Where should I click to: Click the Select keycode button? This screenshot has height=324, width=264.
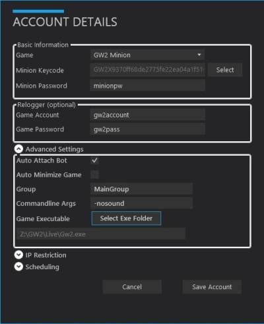(225, 70)
